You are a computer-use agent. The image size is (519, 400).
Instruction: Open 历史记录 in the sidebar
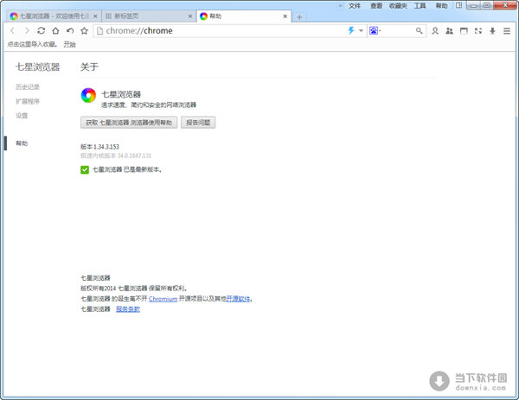[28, 87]
